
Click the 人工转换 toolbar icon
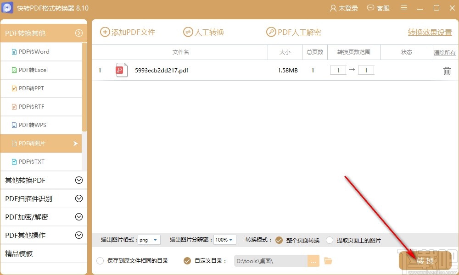pyautogui.click(x=188, y=32)
